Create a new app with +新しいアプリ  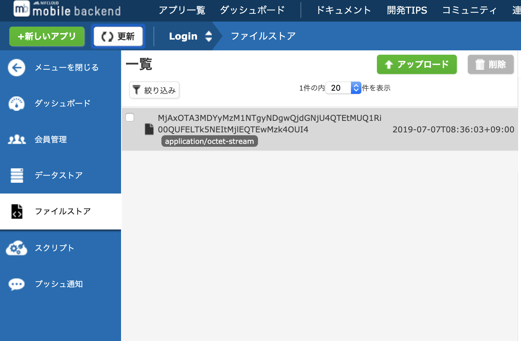pos(47,36)
